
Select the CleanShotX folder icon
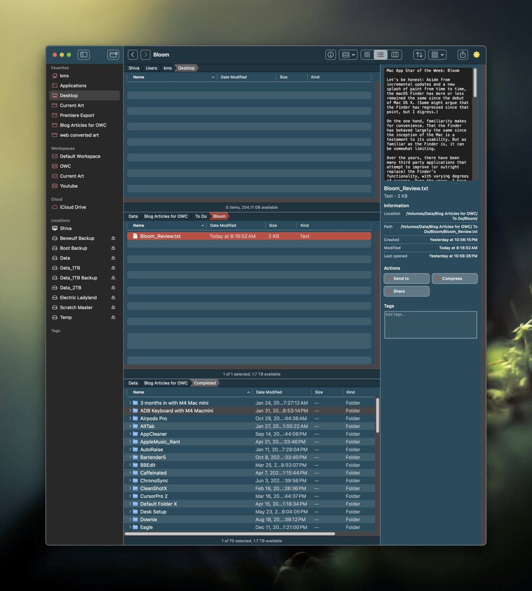[x=135, y=488]
